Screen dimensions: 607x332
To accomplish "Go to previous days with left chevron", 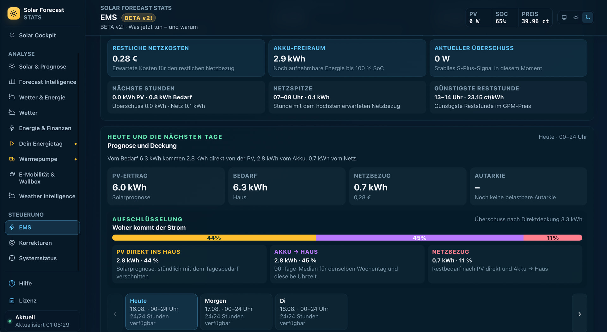I will pos(115,314).
